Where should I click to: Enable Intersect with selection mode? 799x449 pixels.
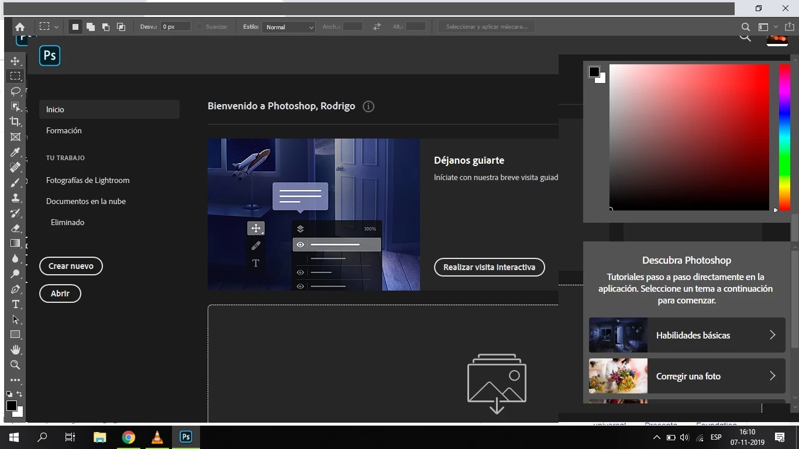121,27
